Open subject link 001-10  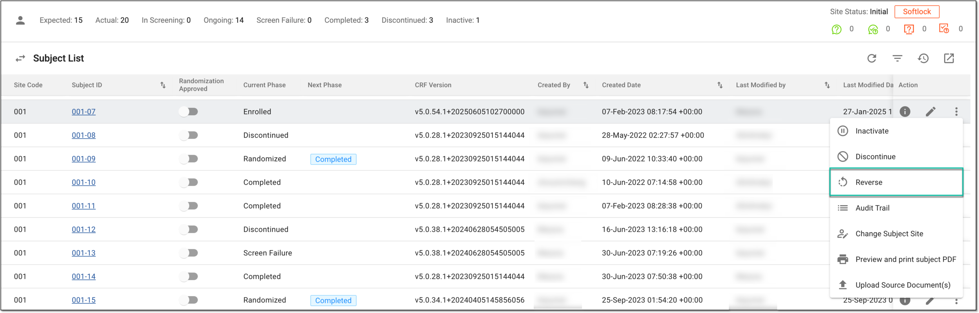pyautogui.click(x=84, y=182)
